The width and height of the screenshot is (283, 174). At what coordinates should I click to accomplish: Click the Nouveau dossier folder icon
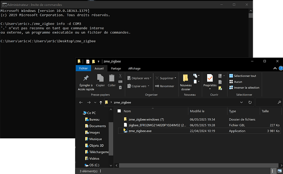click(x=186, y=78)
